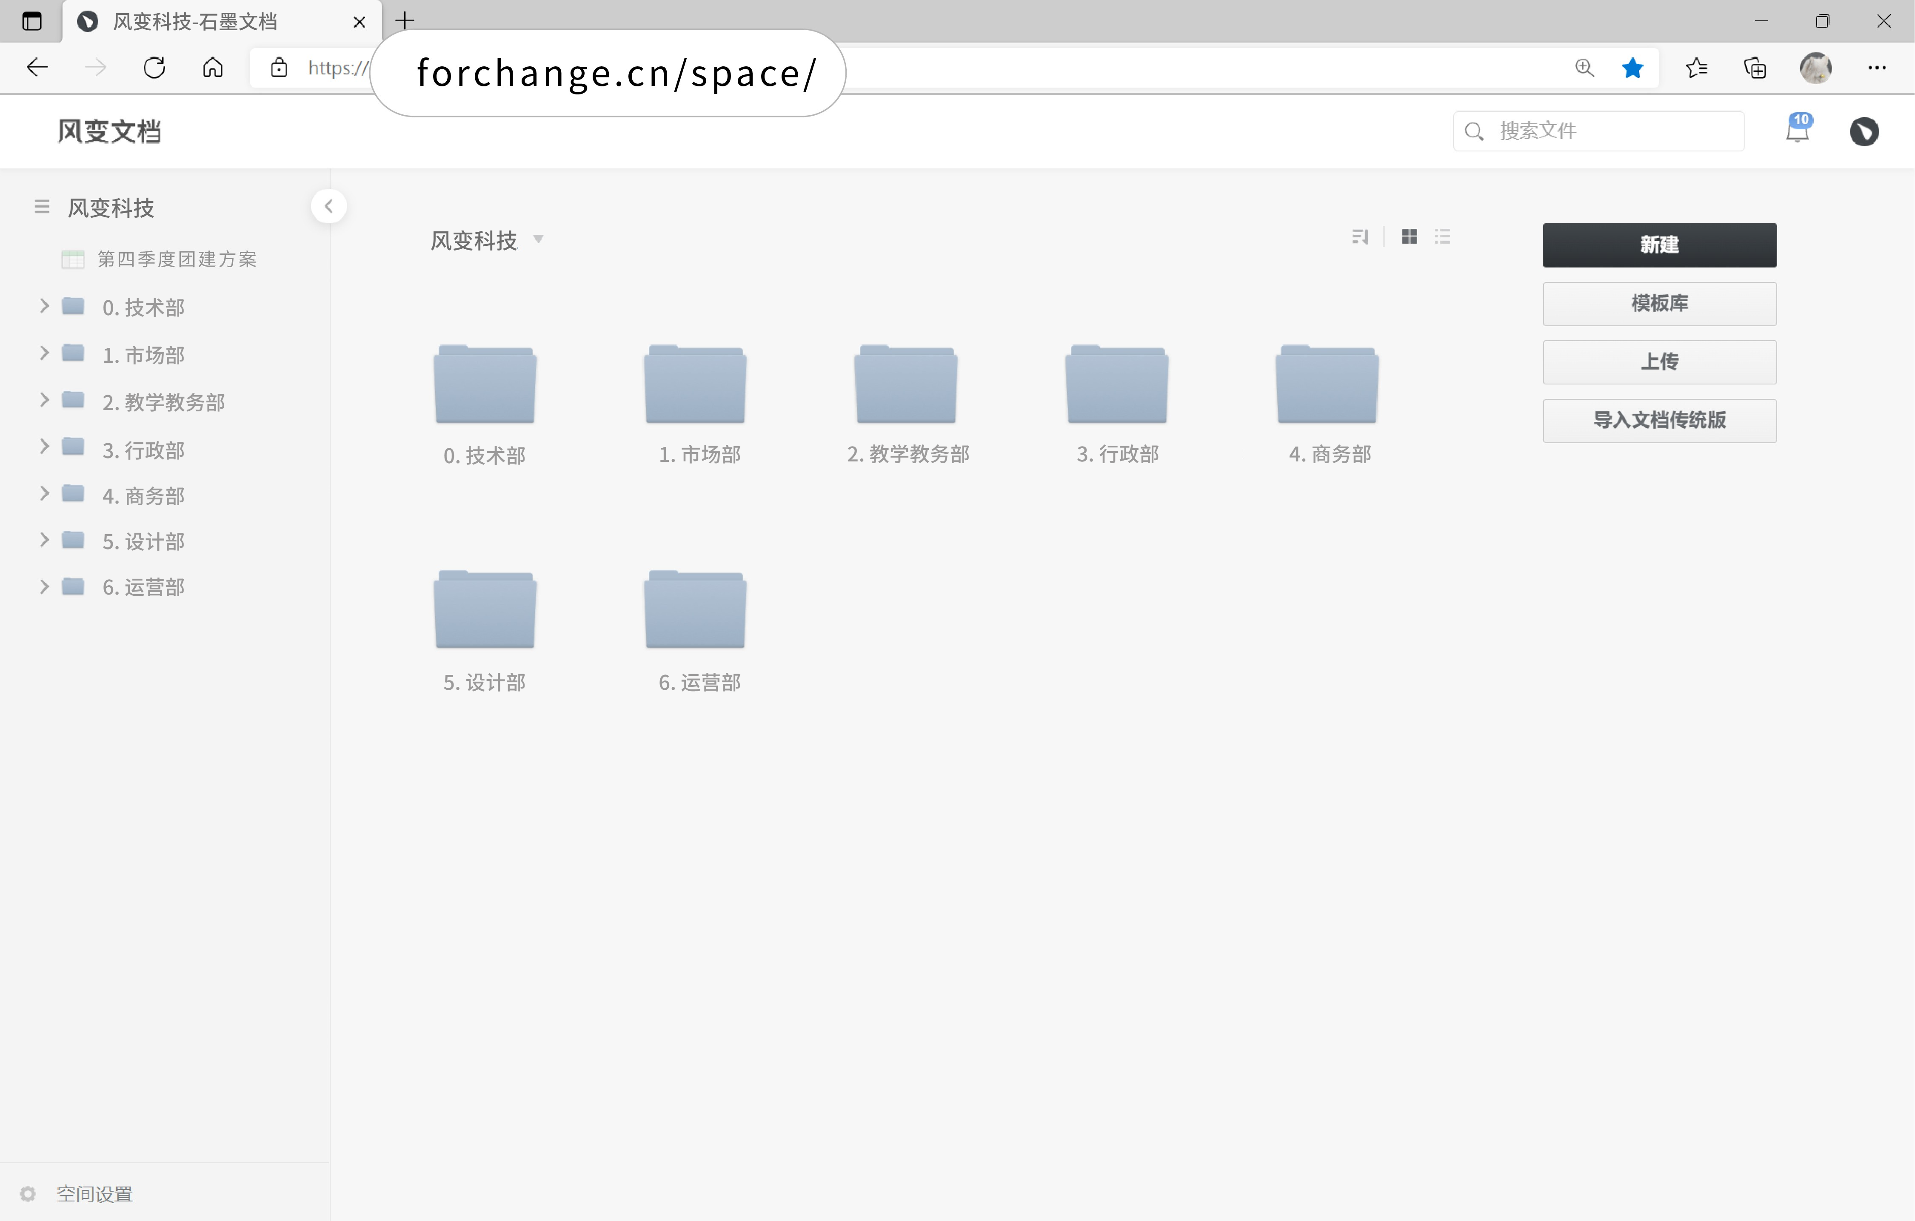Expand 6. 运营部 in sidebar tree
Image resolution: width=1915 pixels, height=1221 pixels.
point(45,586)
